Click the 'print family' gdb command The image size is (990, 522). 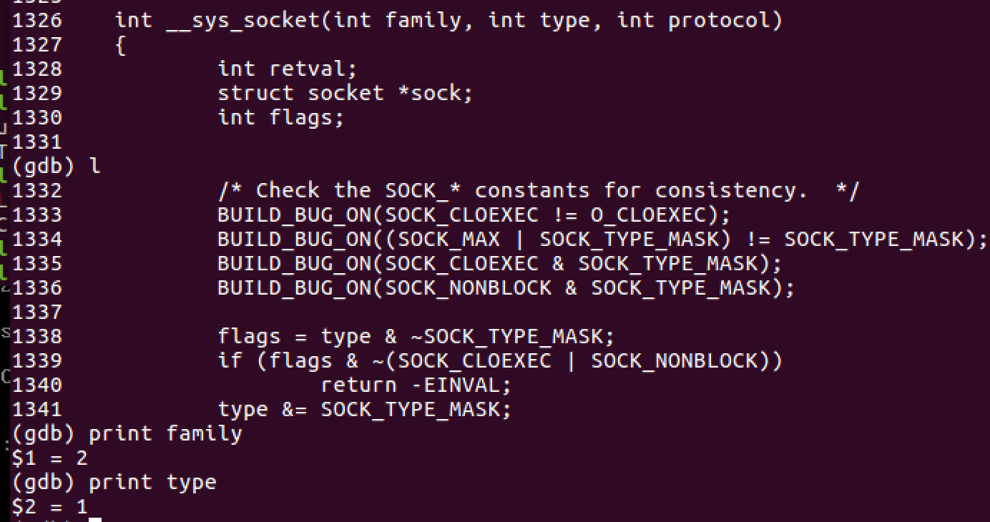coord(165,433)
